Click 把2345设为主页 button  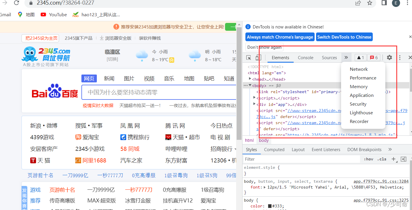[x=40, y=38]
